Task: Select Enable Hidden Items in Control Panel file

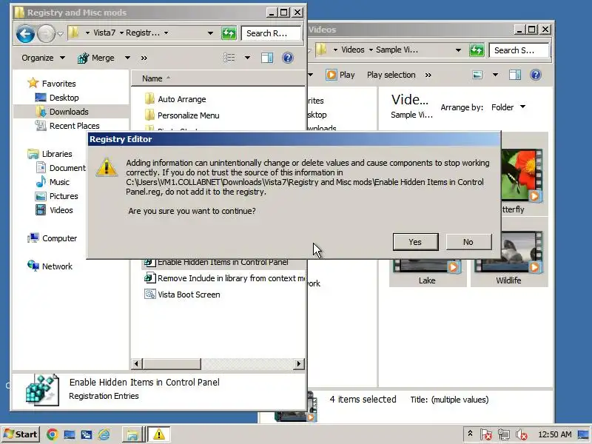Action: click(223, 263)
